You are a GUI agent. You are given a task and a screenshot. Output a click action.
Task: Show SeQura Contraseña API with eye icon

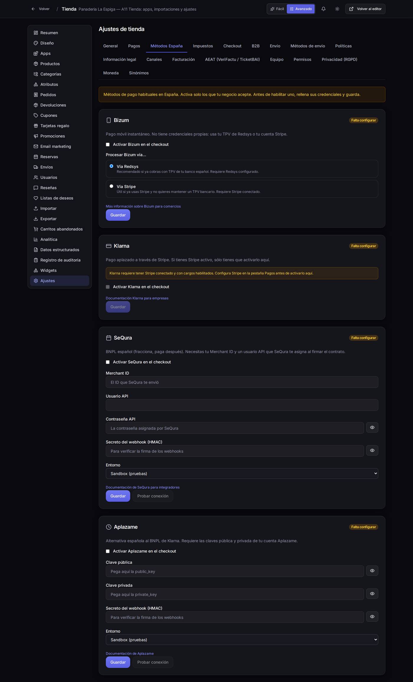[372, 428]
